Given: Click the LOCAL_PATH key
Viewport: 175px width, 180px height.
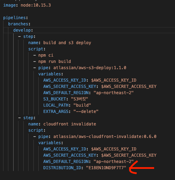Looking at the screenshot, I should 56,105.
